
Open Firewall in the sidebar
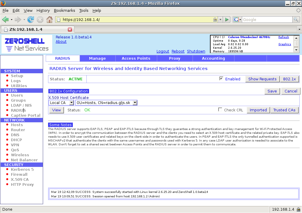(19, 174)
